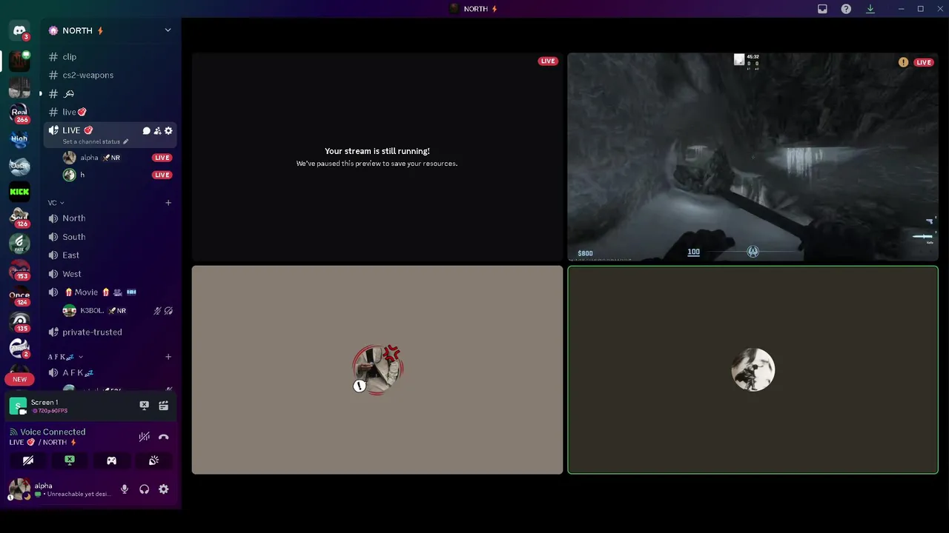949x533 pixels.
Task: Open the Help question mark icon
Action: 846,9
